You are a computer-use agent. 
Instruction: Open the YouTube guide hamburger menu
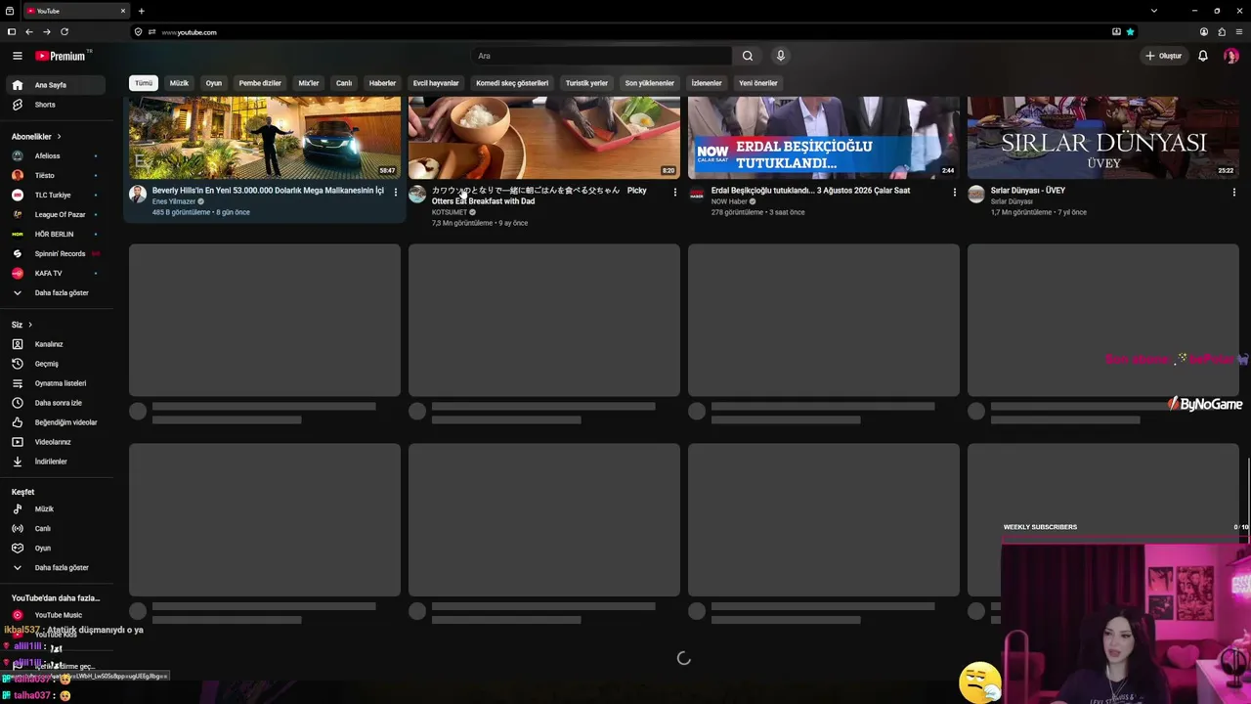[17, 56]
